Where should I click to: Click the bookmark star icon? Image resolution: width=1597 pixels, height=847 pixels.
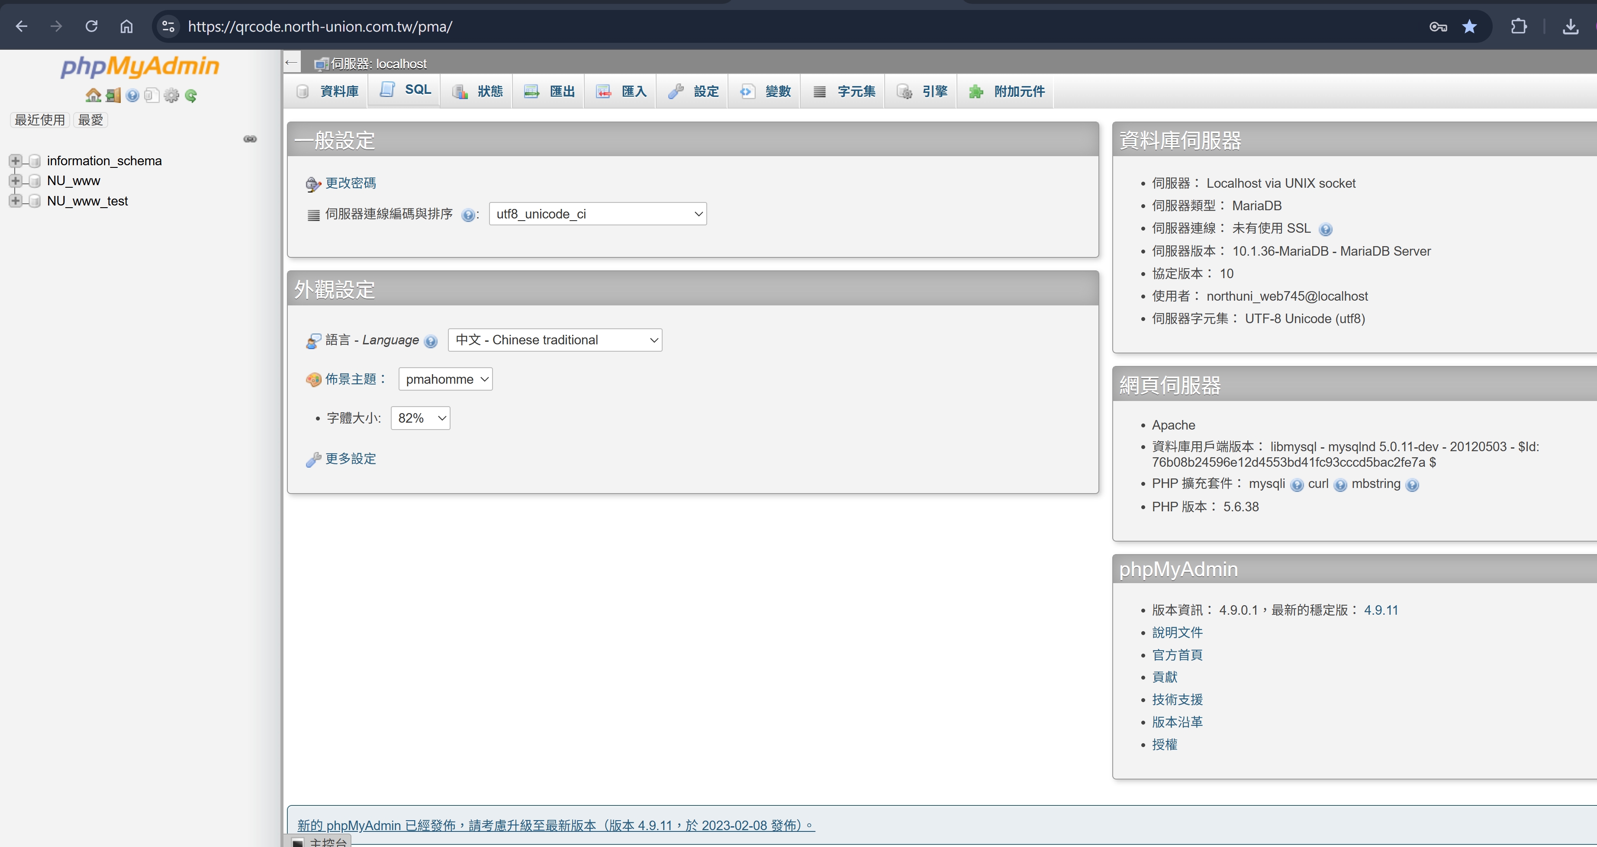tap(1469, 27)
